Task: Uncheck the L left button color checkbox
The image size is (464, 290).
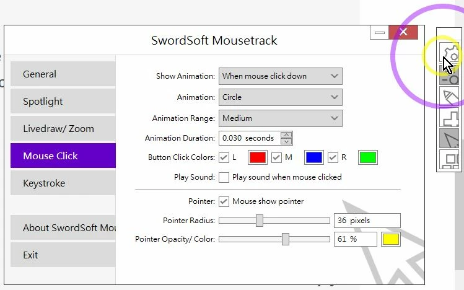Action: [224, 157]
